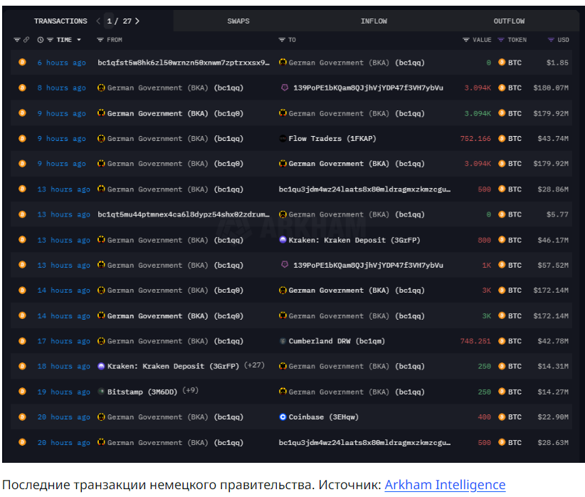Switch to the SWAPS tab
This screenshot has height=497, width=585.
(238, 21)
